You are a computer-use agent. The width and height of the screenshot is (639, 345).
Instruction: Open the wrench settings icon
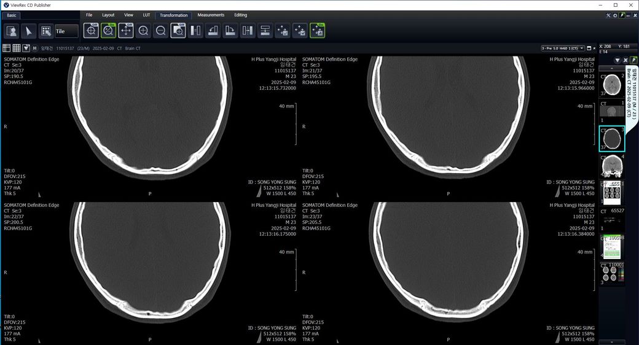click(x=608, y=15)
